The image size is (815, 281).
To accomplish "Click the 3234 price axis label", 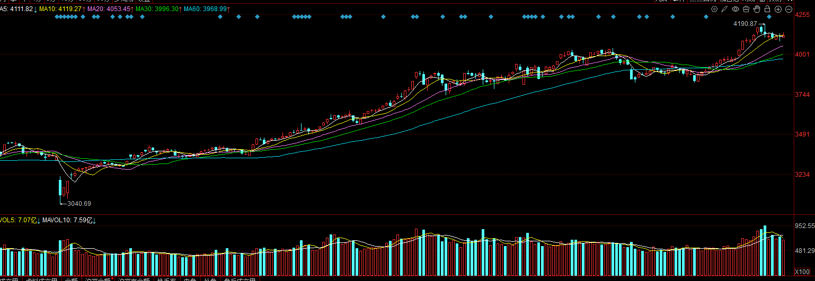I will [x=803, y=175].
